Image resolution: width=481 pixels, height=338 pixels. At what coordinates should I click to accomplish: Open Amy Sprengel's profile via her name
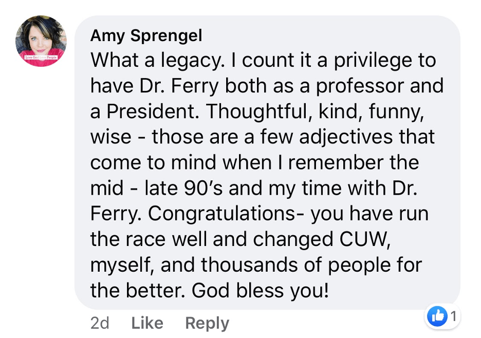click(x=146, y=35)
